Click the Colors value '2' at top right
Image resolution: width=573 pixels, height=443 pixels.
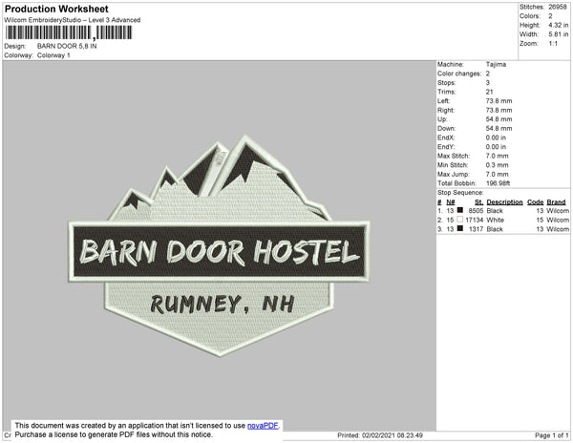pos(550,16)
